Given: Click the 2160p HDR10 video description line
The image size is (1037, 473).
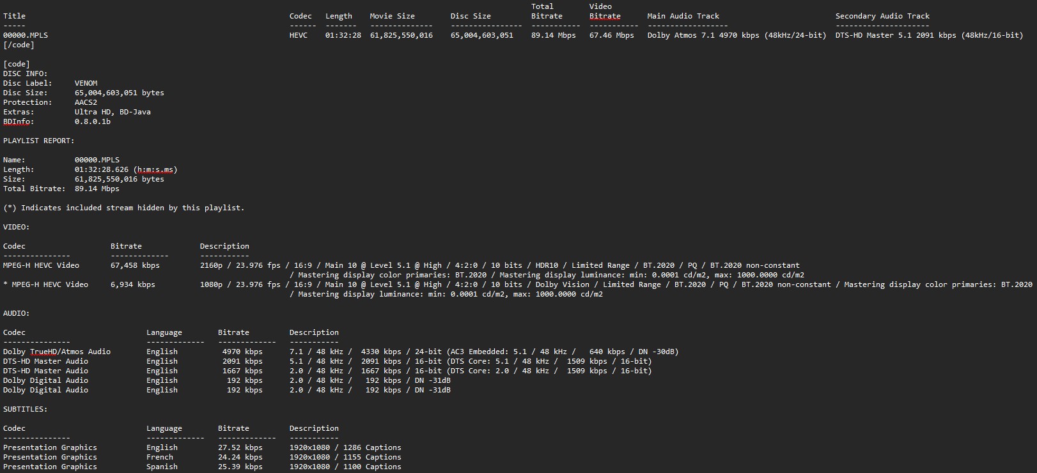Looking at the screenshot, I should (x=500, y=265).
